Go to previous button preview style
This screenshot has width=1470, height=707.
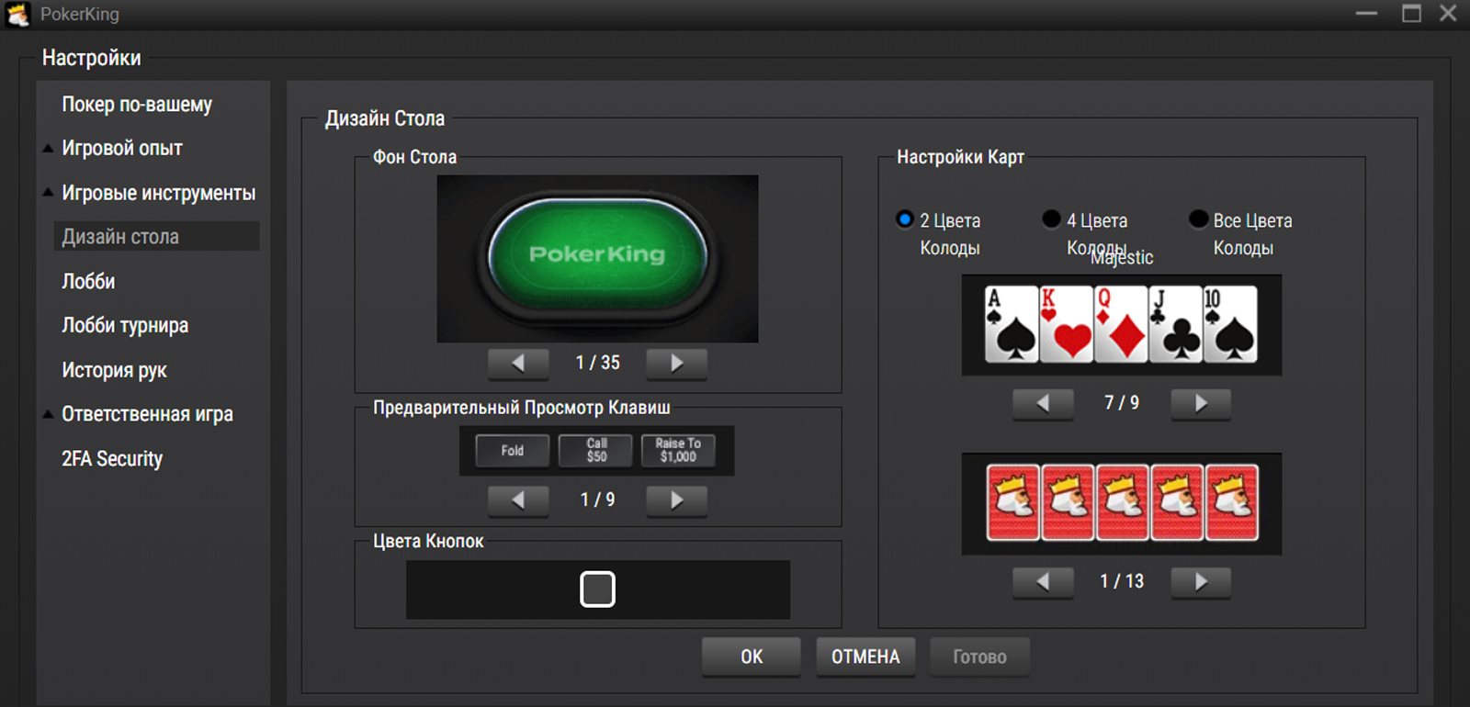click(x=518, y=500)
